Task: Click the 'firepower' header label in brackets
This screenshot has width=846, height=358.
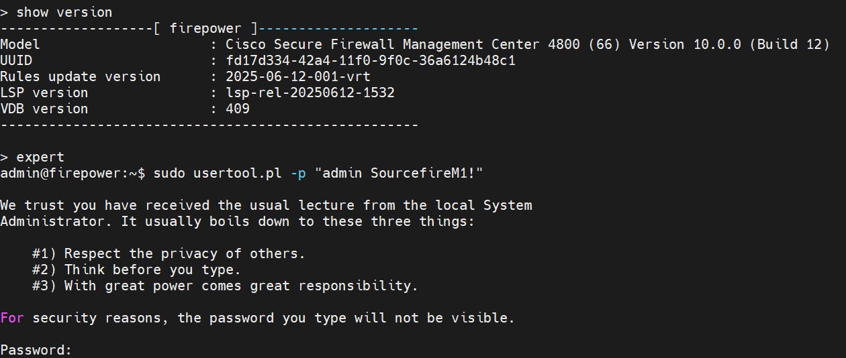Action: (x=205, y=28)
